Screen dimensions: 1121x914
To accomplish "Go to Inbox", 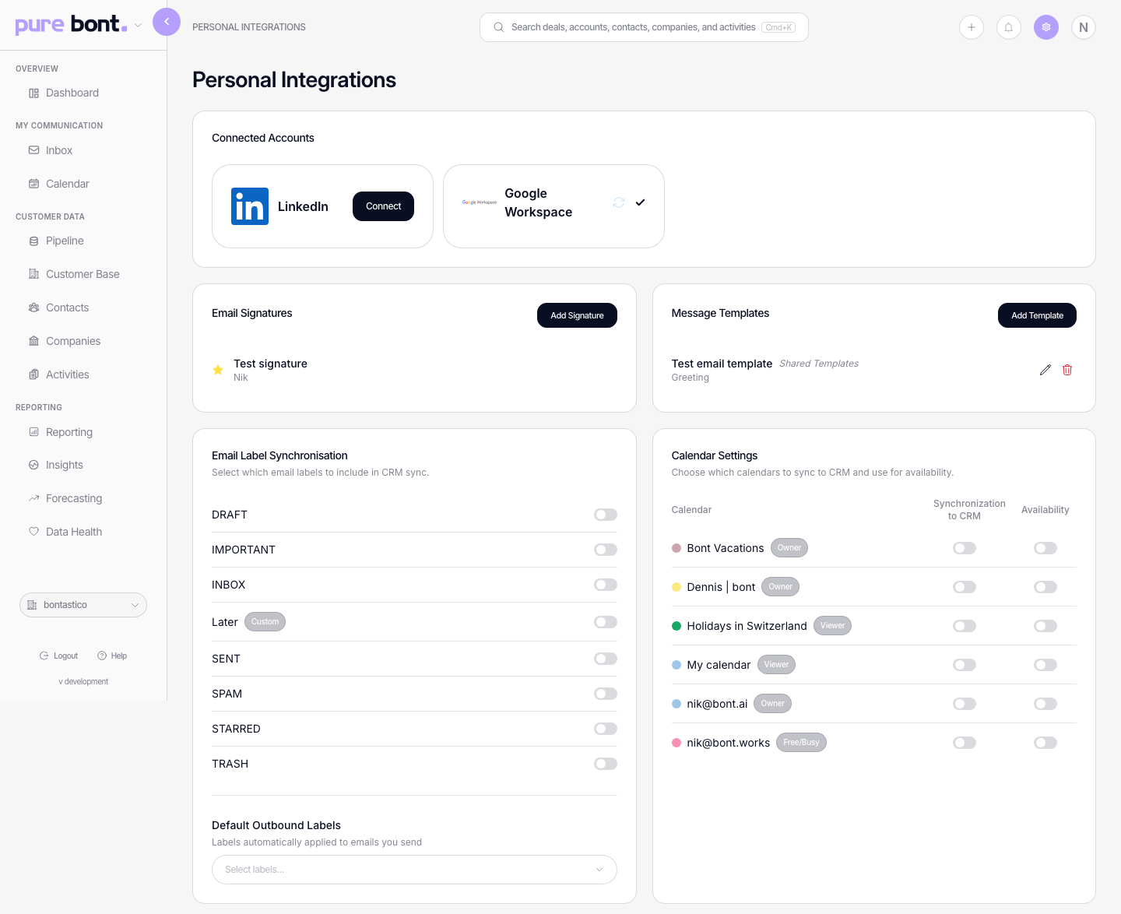I will [x=59, y=150].
